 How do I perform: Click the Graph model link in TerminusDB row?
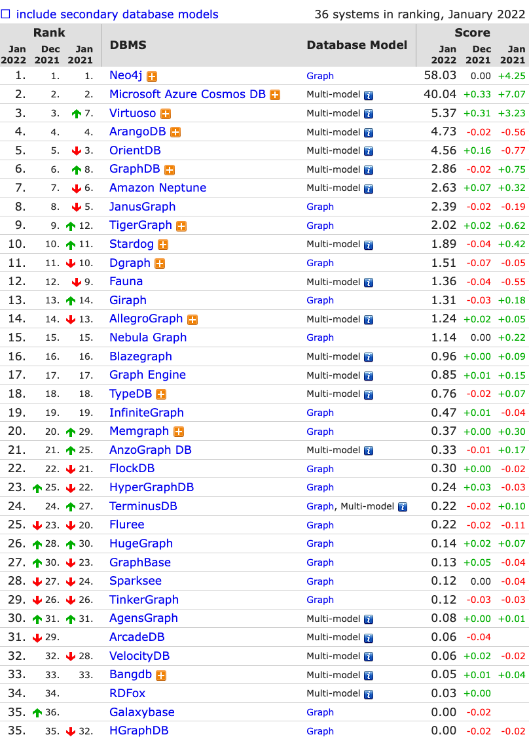tap(320, 507)
